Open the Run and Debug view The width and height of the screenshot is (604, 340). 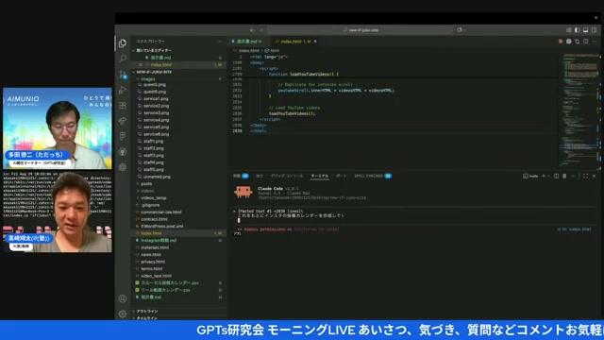coord(123,90)
